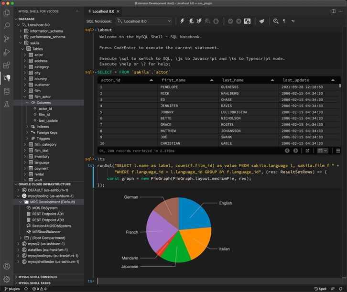Image resolution: width=347 pixels, height=292 pixels.
Task: Click the commit checkmark icon
Action: tap(230, 21)
